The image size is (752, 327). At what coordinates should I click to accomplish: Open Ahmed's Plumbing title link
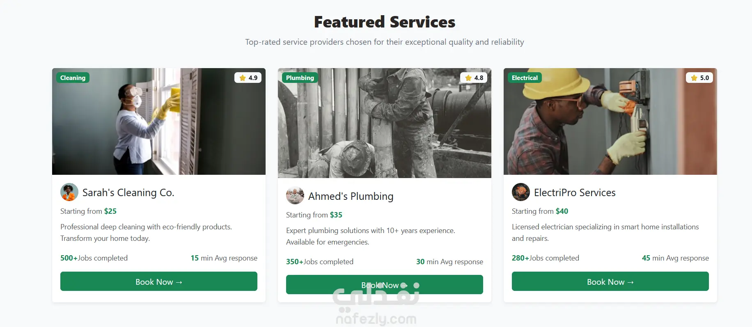pos(351,196)
